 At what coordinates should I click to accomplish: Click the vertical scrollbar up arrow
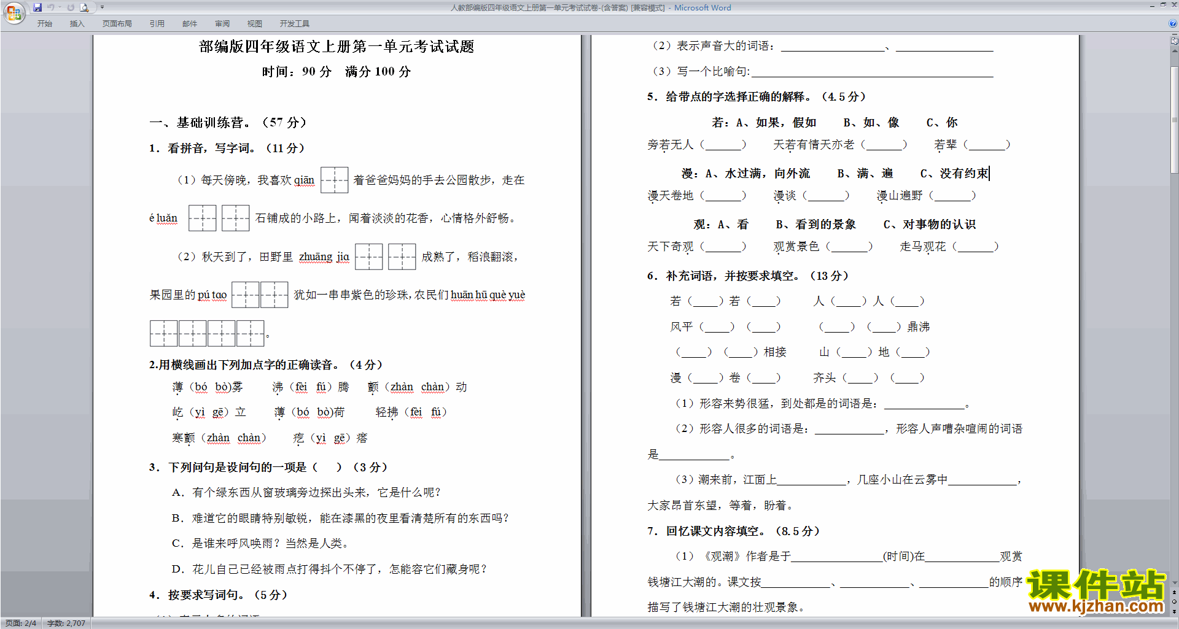point(1175,50)
